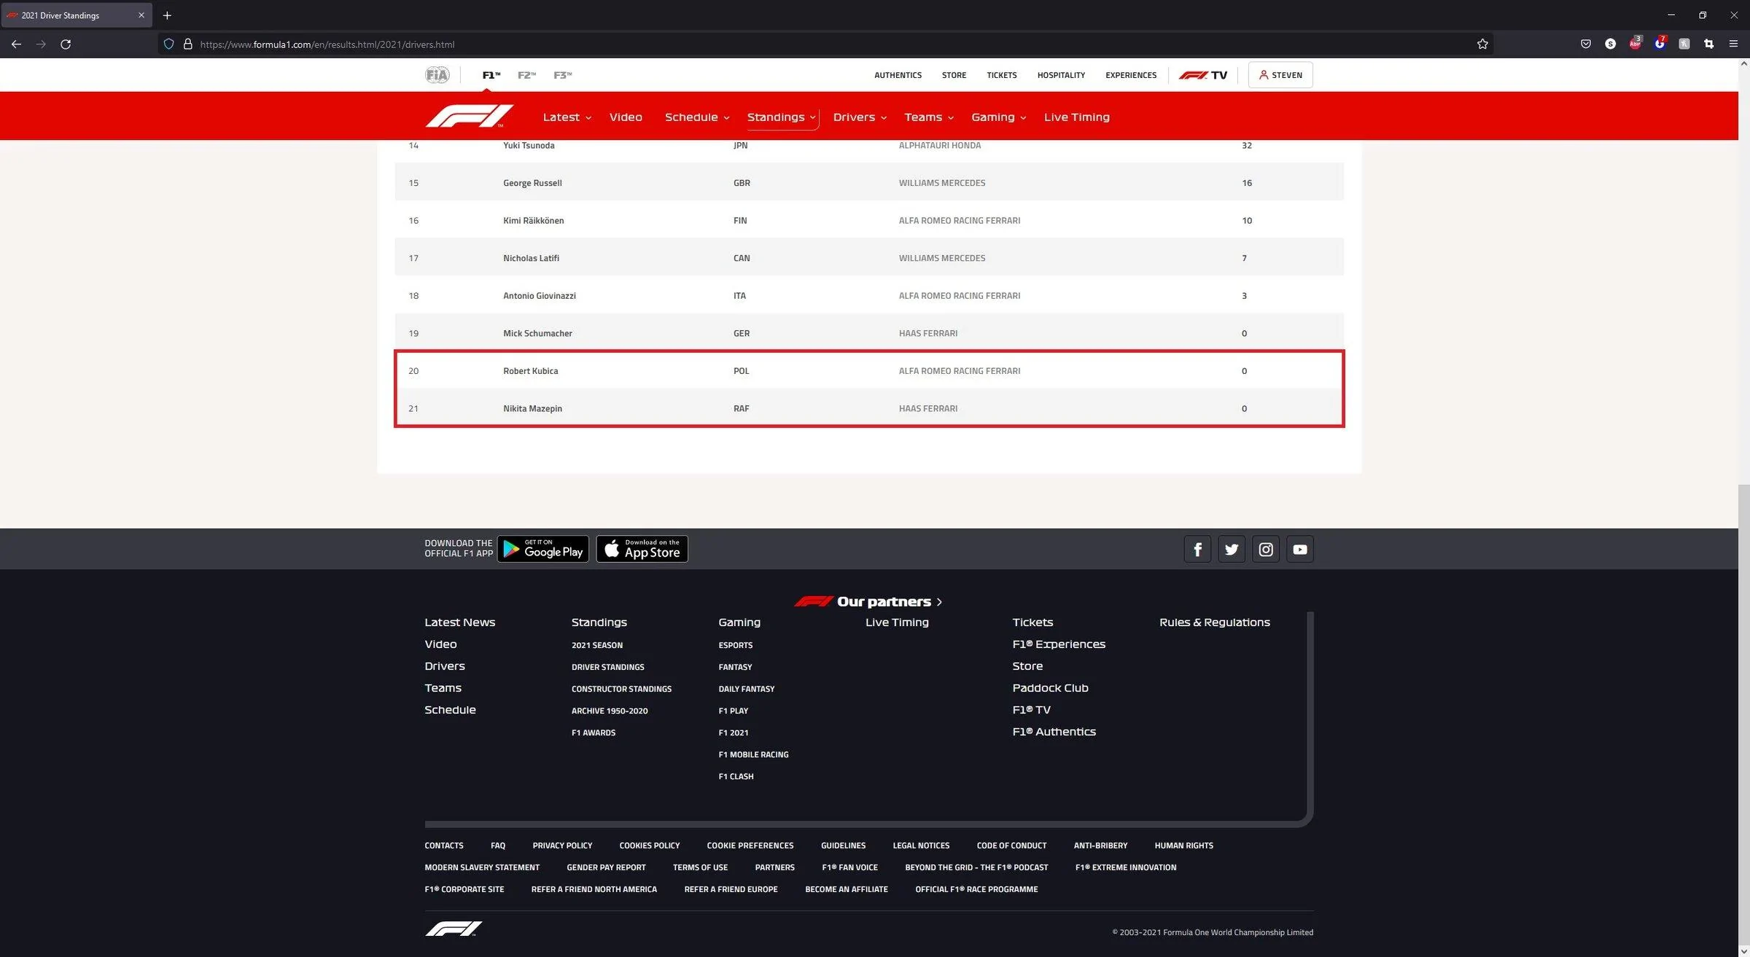Open footer Rules & Regulations link
Image resolution: width=1750 pixels, height=957 pixels.
[1214, 622]
